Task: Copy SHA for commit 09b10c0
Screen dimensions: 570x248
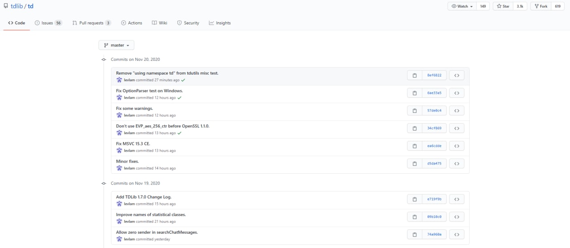Action: [x=415, y=217]
